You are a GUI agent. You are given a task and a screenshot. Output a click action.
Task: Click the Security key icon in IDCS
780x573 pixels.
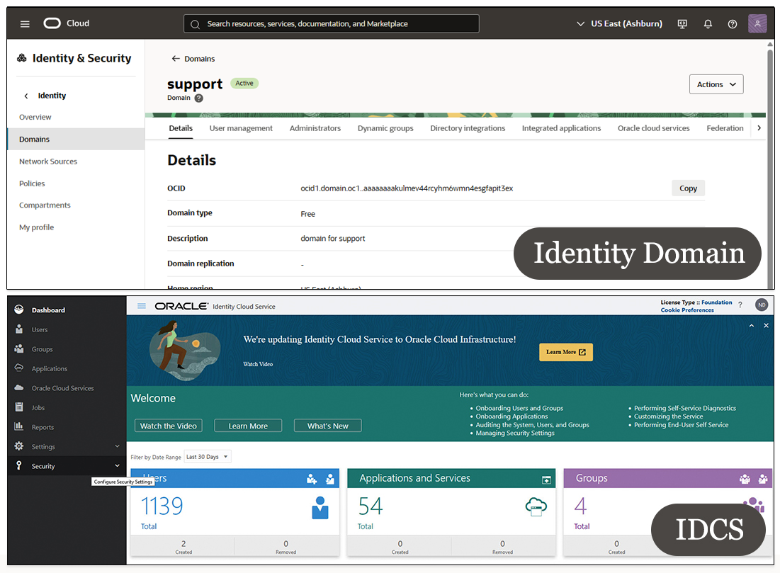click(19, 465)
